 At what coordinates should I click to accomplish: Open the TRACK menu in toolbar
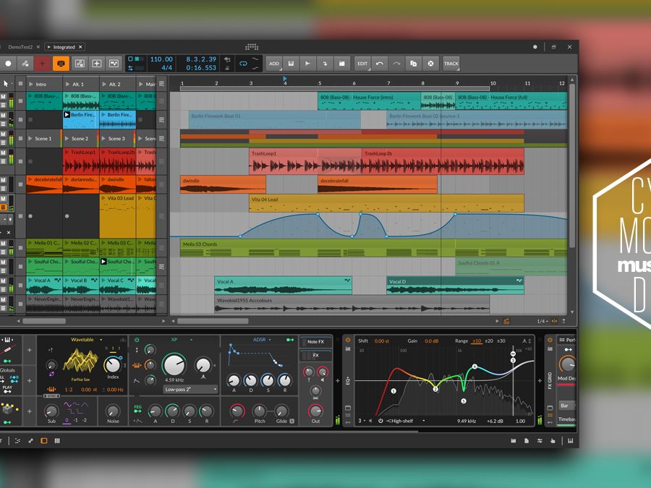coord(451,64)
